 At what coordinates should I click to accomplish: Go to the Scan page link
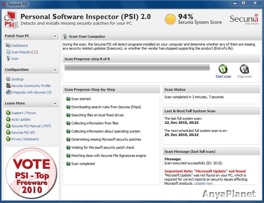click(15, 59)
